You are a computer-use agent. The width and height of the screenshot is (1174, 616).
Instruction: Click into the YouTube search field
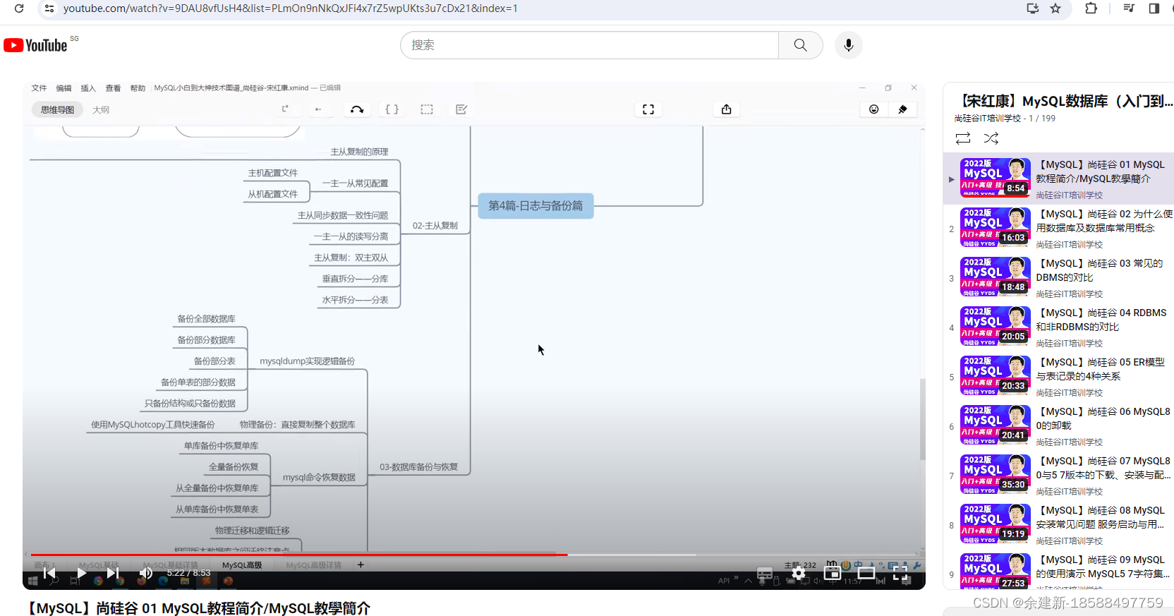(589, 45)
